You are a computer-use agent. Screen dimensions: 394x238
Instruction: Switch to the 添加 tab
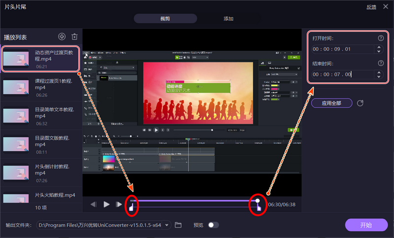point(229,19)
